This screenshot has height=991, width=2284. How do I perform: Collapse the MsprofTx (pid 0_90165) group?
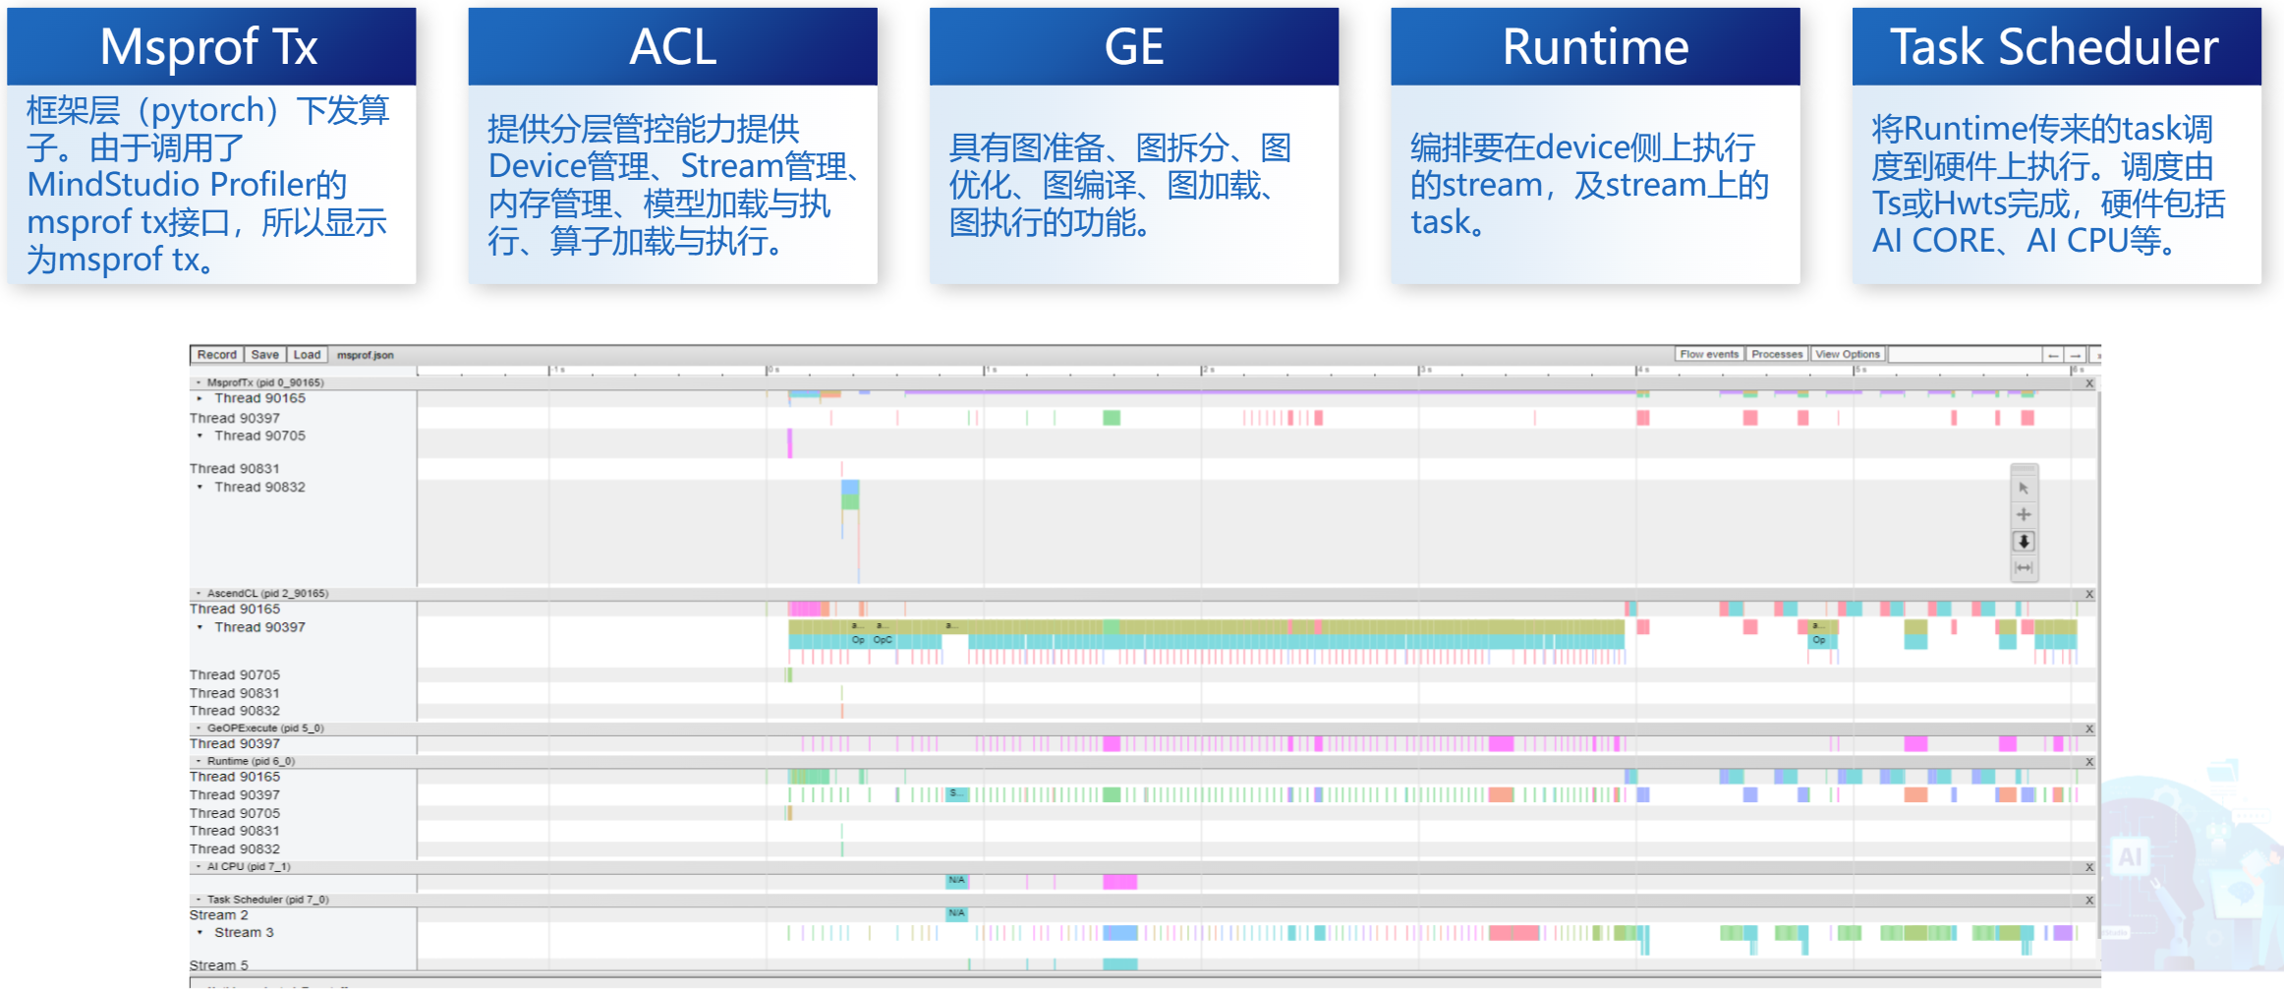point(199,383)
